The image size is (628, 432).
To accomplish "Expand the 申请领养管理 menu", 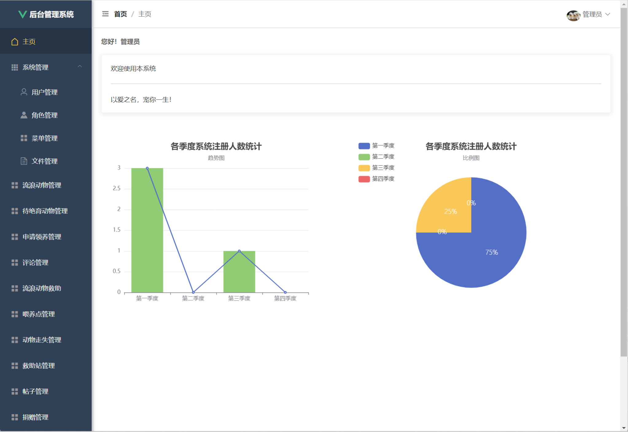I will 42,237.
